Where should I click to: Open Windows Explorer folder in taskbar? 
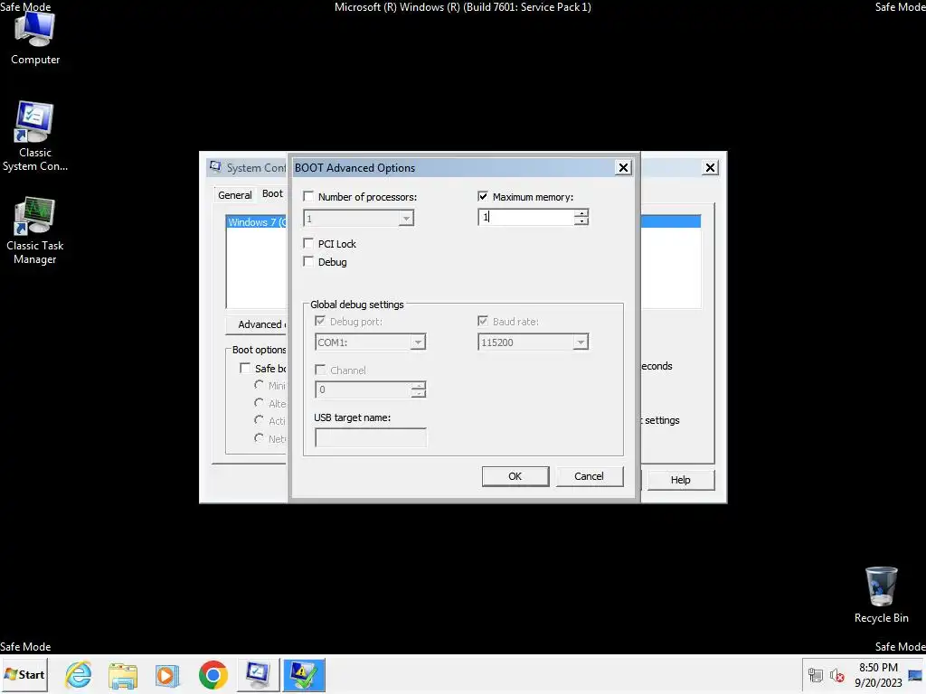click(123, 674)
